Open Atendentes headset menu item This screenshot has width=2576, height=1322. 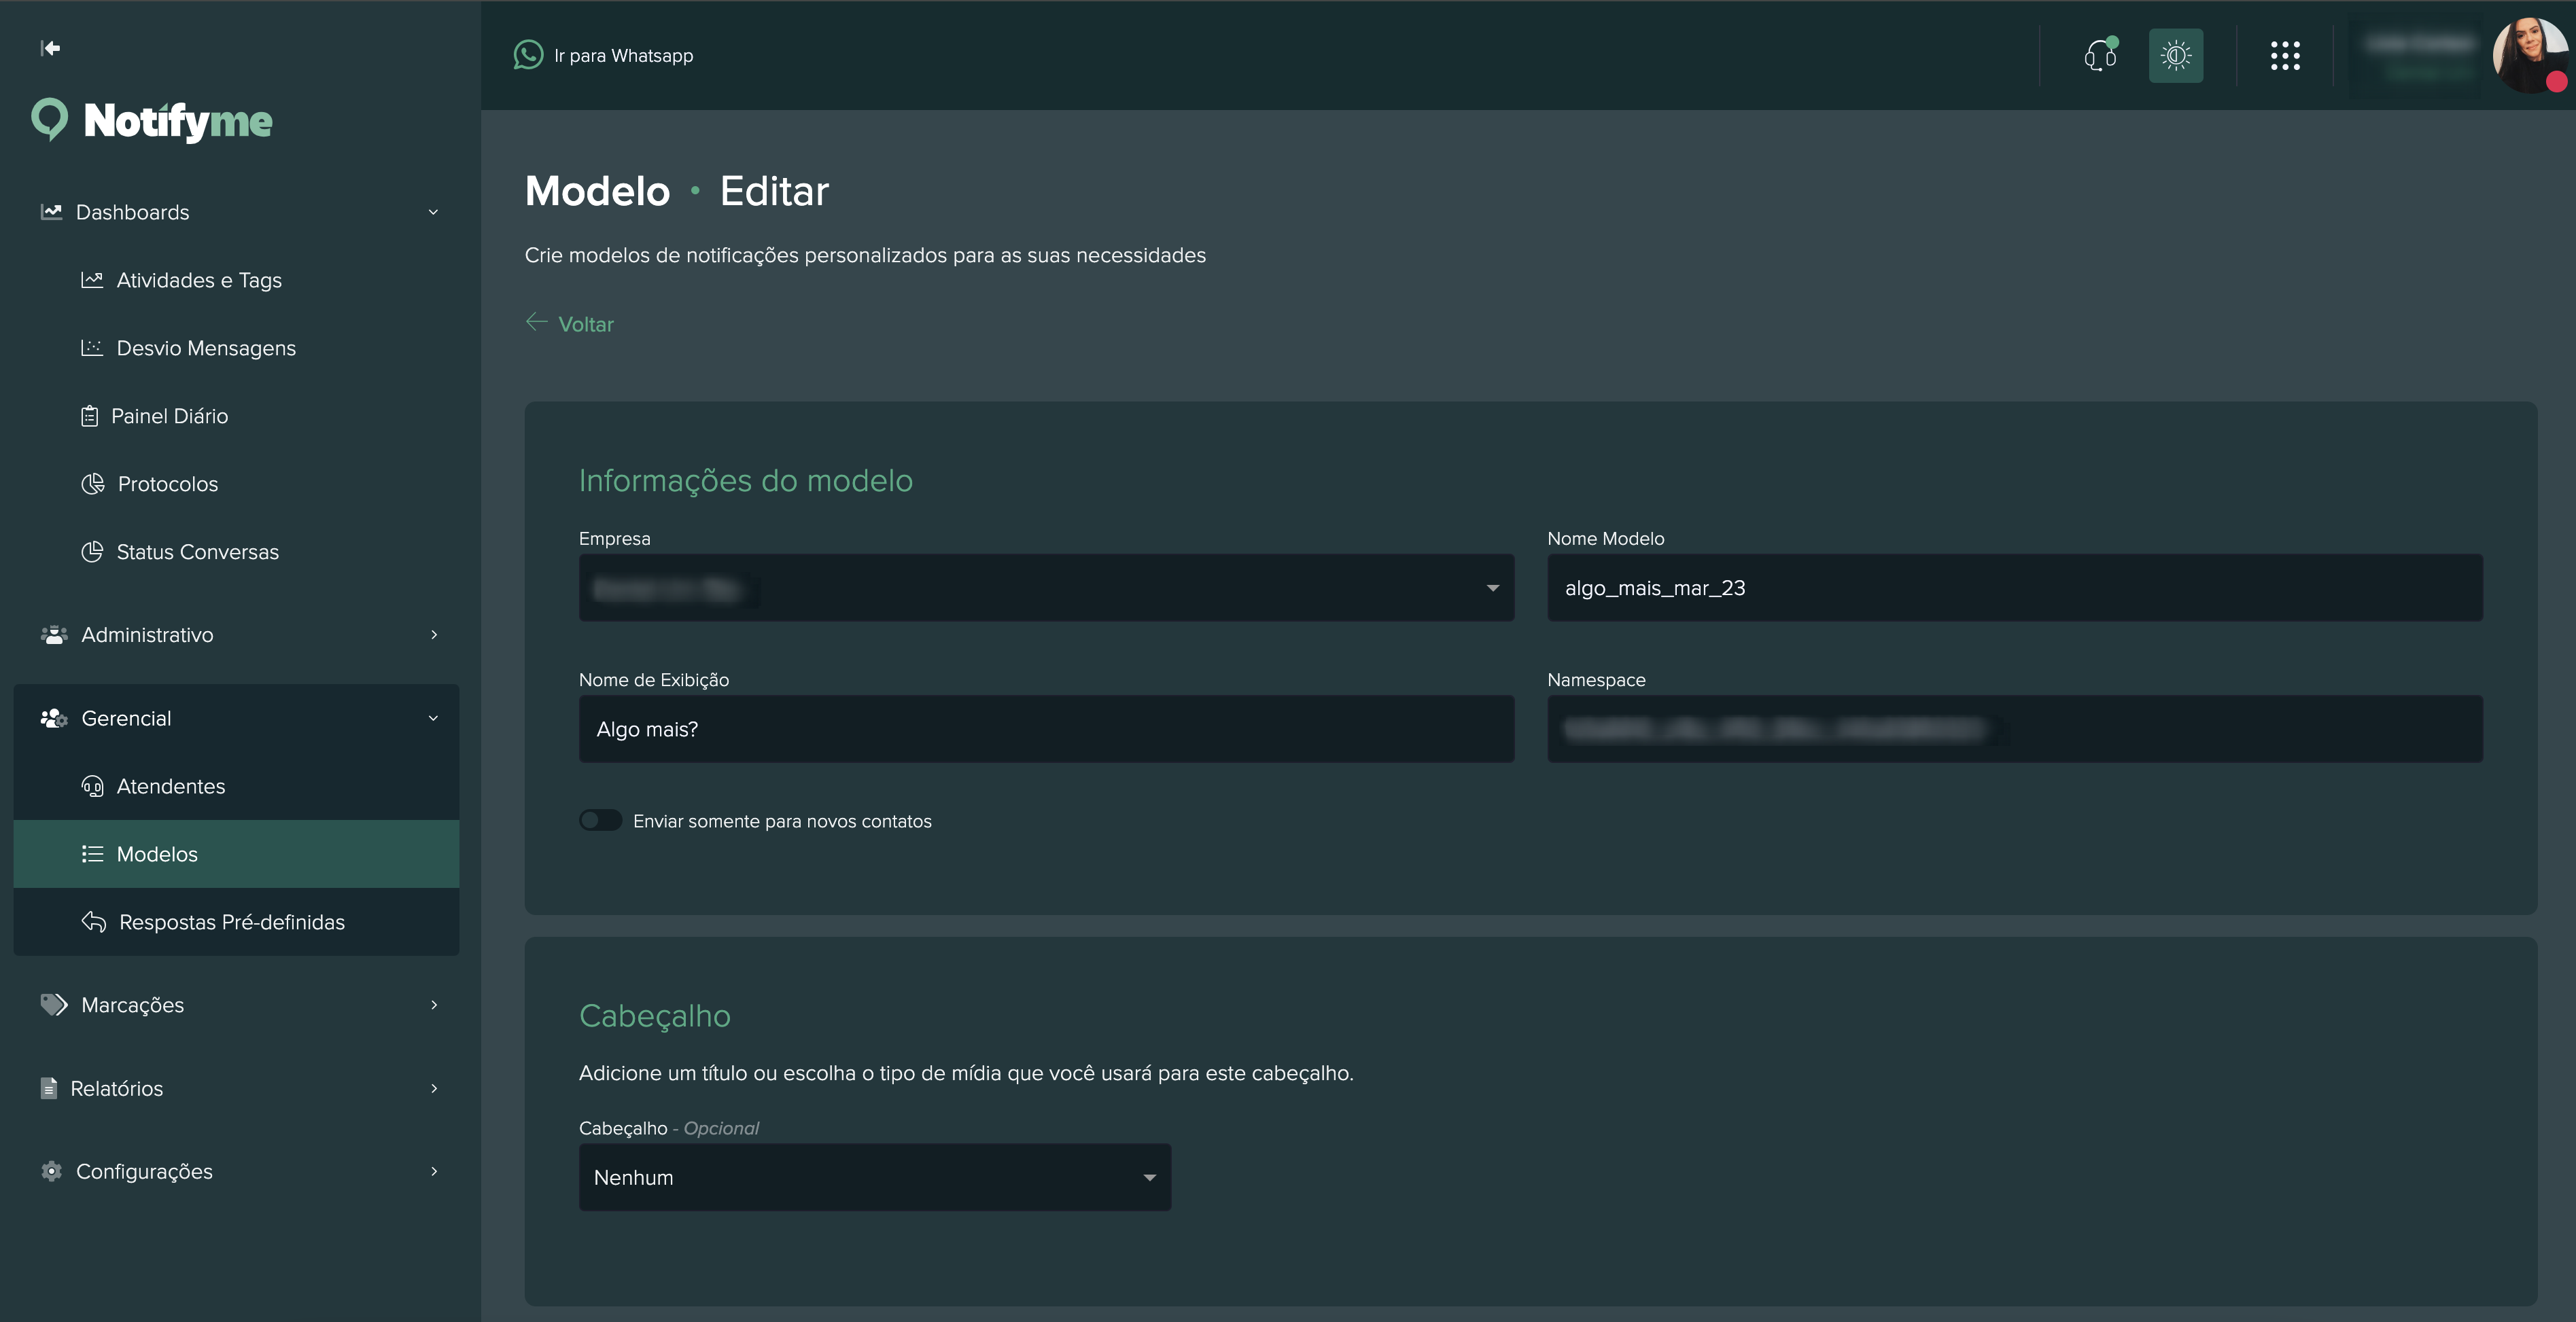tap(170, 787)
